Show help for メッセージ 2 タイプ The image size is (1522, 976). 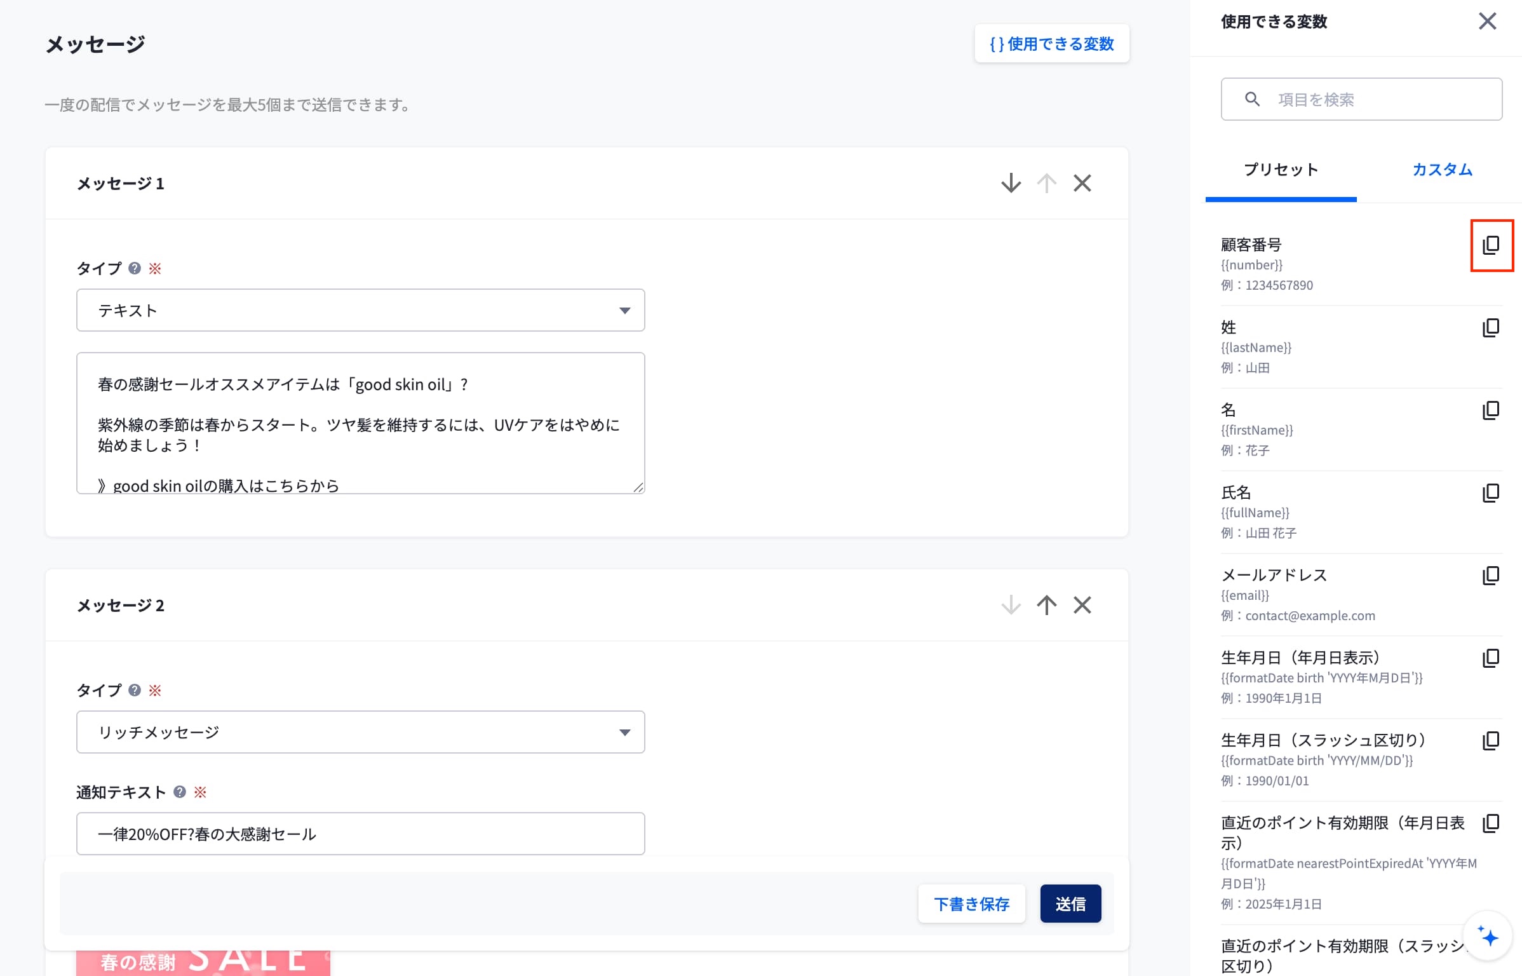click(134, 691)
